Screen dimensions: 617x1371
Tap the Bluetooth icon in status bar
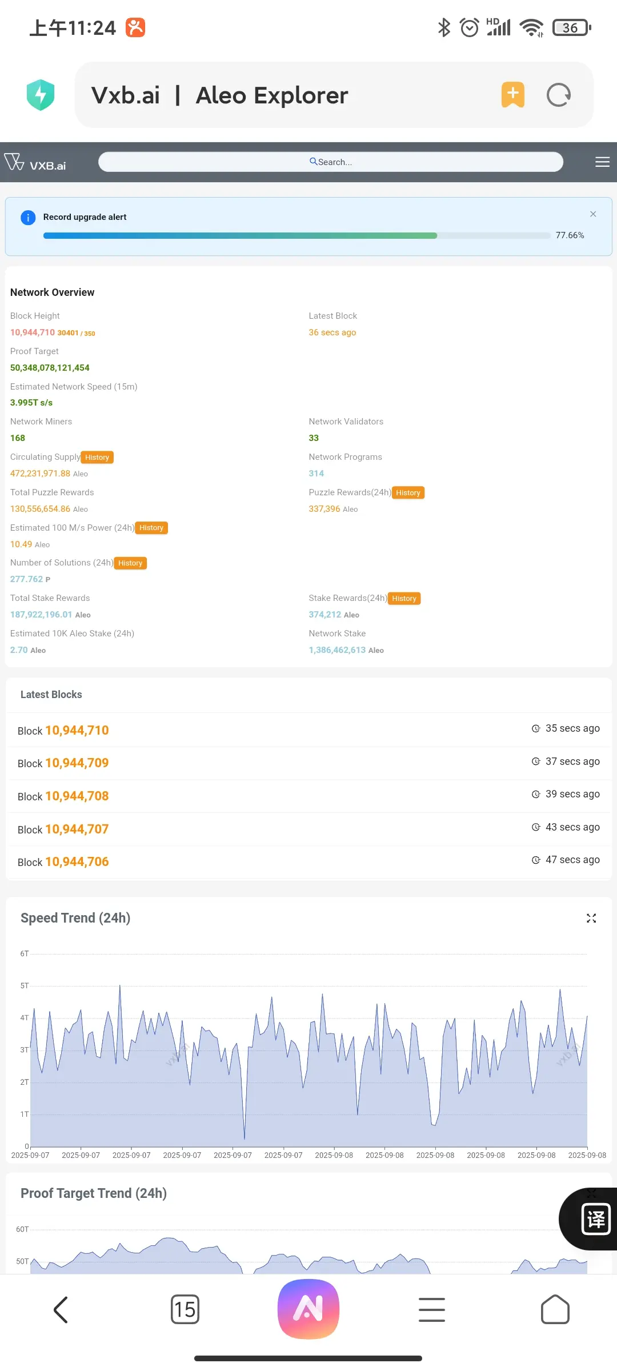(x=444, y=27)
